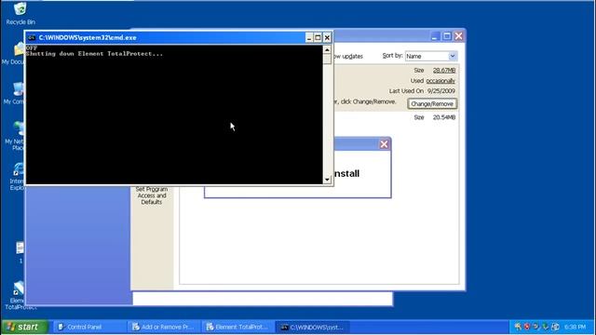Switch to Element TotalProtect taskbar button
Viewport: 596px width, 335px height.
(238, 327)
